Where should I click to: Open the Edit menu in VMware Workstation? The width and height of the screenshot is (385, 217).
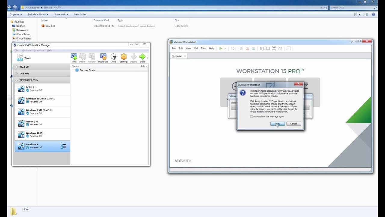pos(180,48)
